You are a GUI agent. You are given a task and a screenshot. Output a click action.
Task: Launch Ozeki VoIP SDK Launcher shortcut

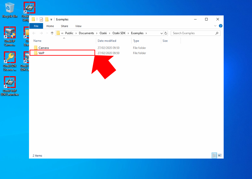[10, 86]
